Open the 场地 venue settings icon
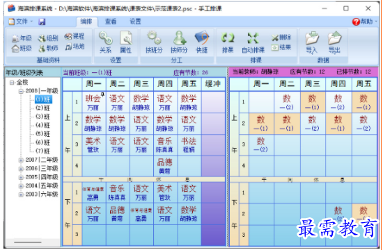Viewport: 383px width, 250px height. click(75, 47)
